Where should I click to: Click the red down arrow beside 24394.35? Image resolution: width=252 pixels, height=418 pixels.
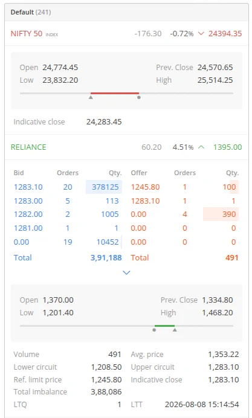pyautogui.click(x=201, y=34)
